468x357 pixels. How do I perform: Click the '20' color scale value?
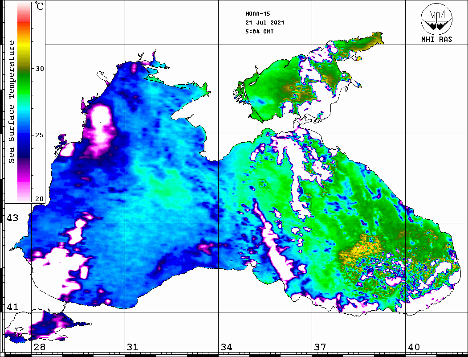(x=40, y=199)
